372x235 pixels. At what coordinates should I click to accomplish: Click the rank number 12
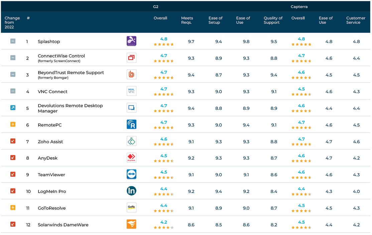28,225
